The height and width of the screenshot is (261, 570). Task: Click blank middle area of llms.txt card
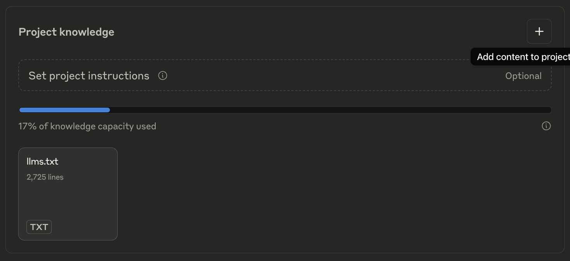pyautogui.click(x=68, y=199)
